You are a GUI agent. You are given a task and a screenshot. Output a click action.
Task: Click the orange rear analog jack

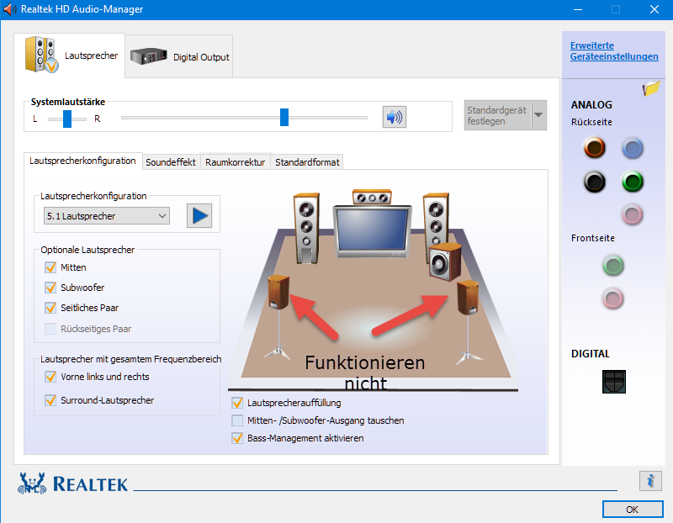(x=595, y=148)
